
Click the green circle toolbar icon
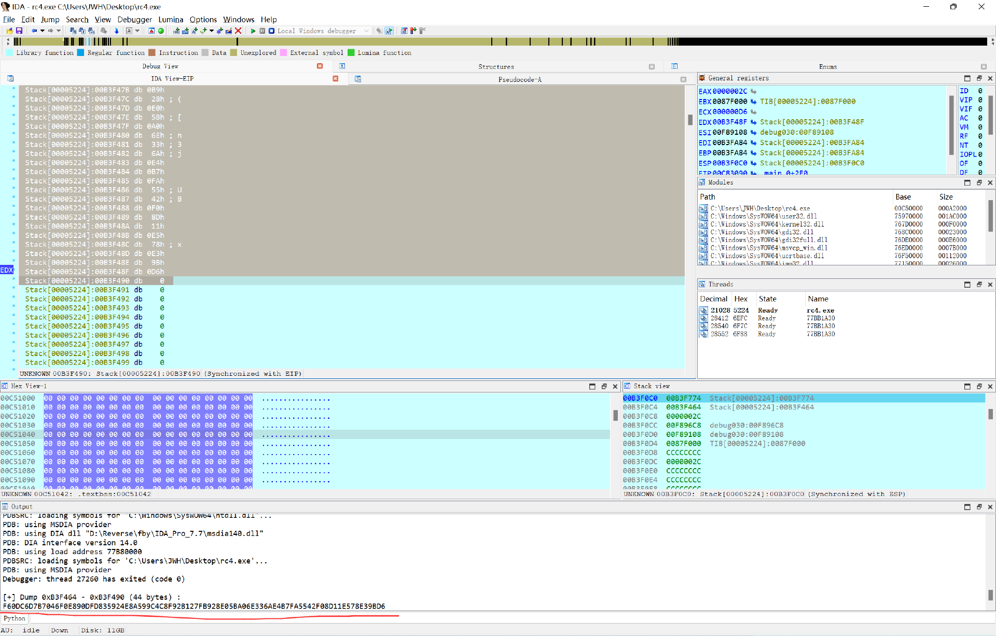pyautogui.click(x=161, y=31)
